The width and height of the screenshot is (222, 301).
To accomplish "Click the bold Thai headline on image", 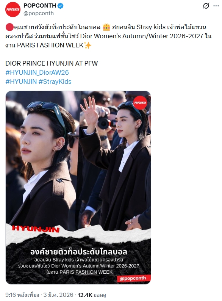I will point(79,252).
